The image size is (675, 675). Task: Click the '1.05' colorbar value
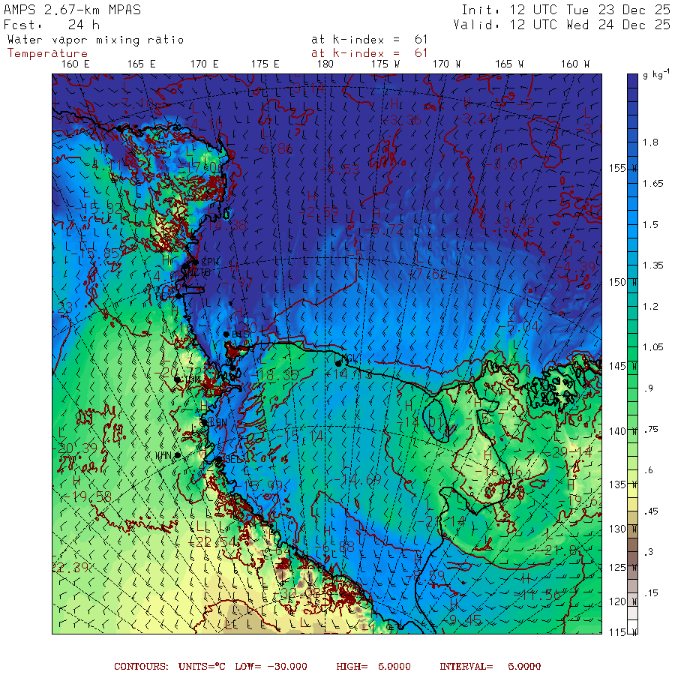pyautogui.click(x=653, y=347)
